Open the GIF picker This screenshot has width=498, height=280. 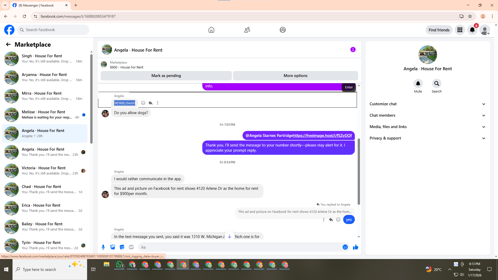(131, 247)
